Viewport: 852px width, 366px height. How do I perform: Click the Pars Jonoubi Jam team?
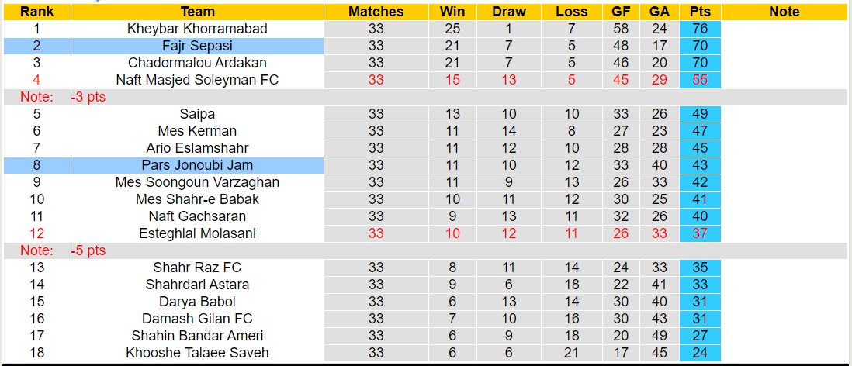pyautogui.click(x=197, y=165)
